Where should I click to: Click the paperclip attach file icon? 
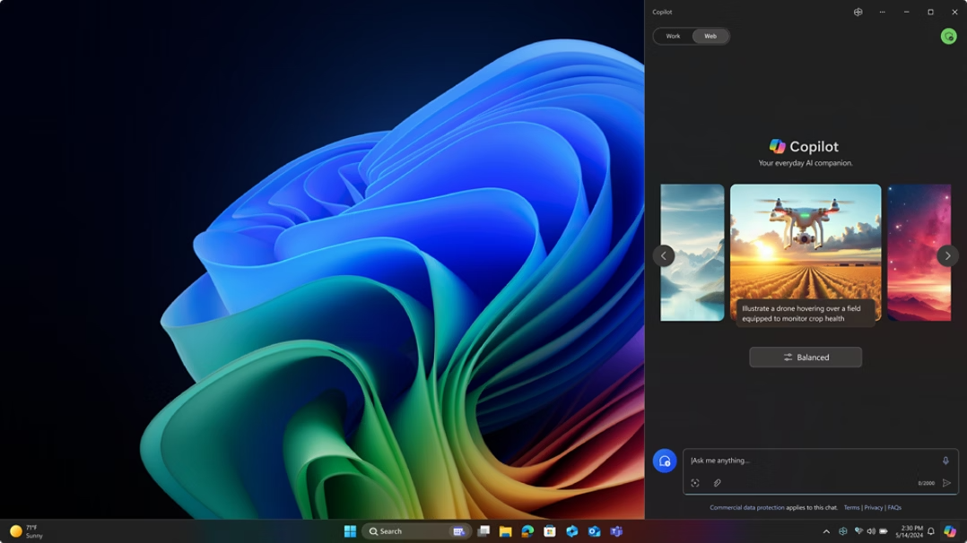click(x=718, y=483)
